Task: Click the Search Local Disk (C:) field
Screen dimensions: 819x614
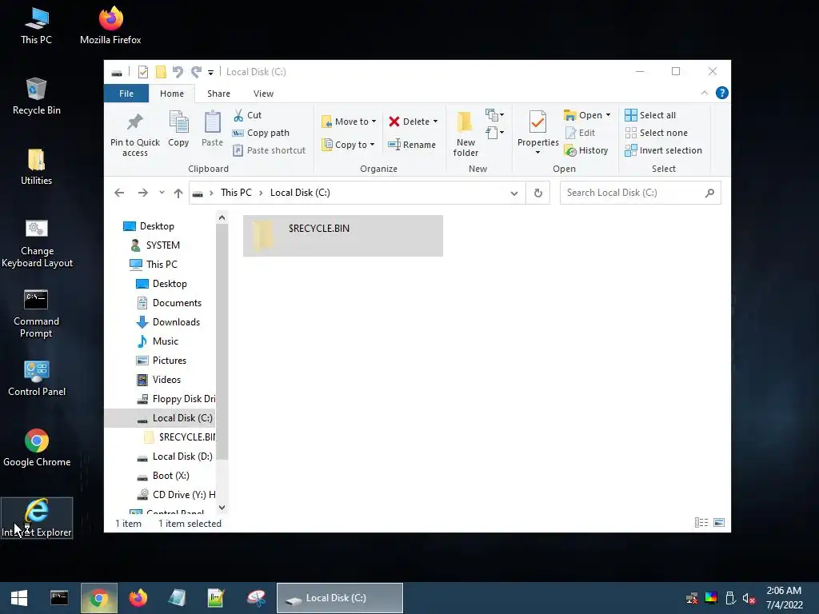Action: coord(641,193)
